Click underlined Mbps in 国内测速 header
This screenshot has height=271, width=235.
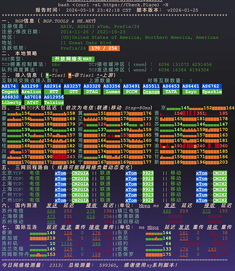[144, 206]
